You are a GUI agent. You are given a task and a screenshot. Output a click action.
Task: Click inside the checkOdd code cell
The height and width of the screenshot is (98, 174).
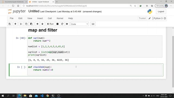[x=95, y=70]
